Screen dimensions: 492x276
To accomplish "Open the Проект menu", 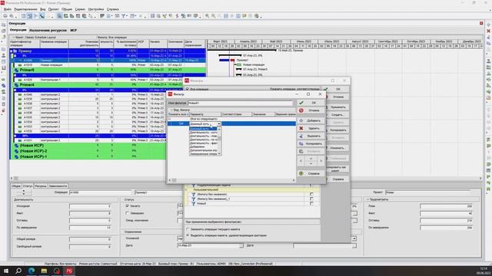I will click(x=53, y=9).
